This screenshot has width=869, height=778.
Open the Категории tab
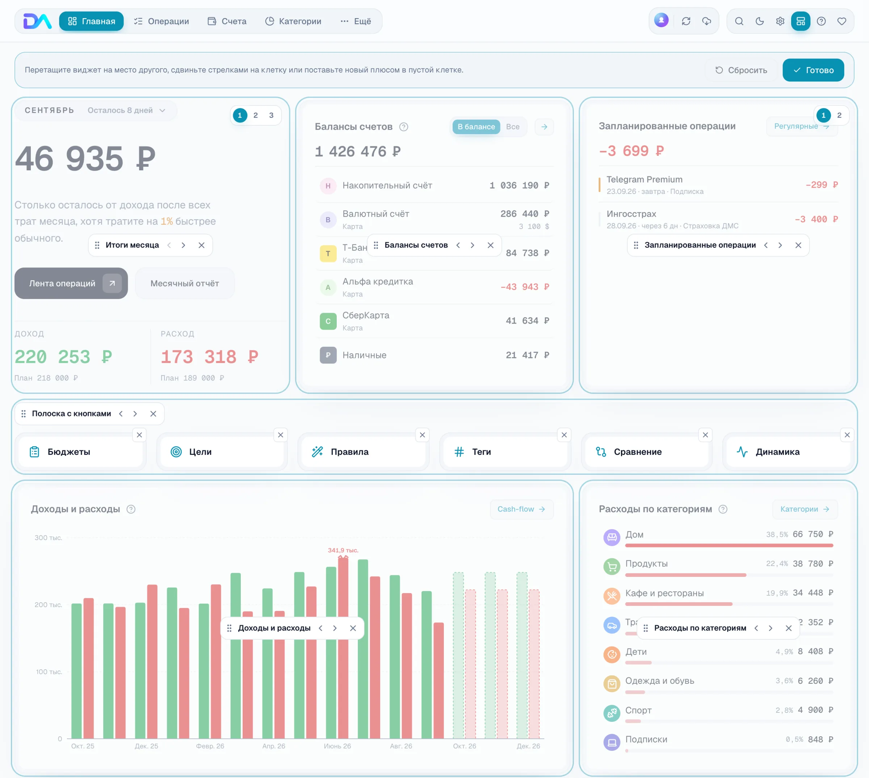click(293, 21)
